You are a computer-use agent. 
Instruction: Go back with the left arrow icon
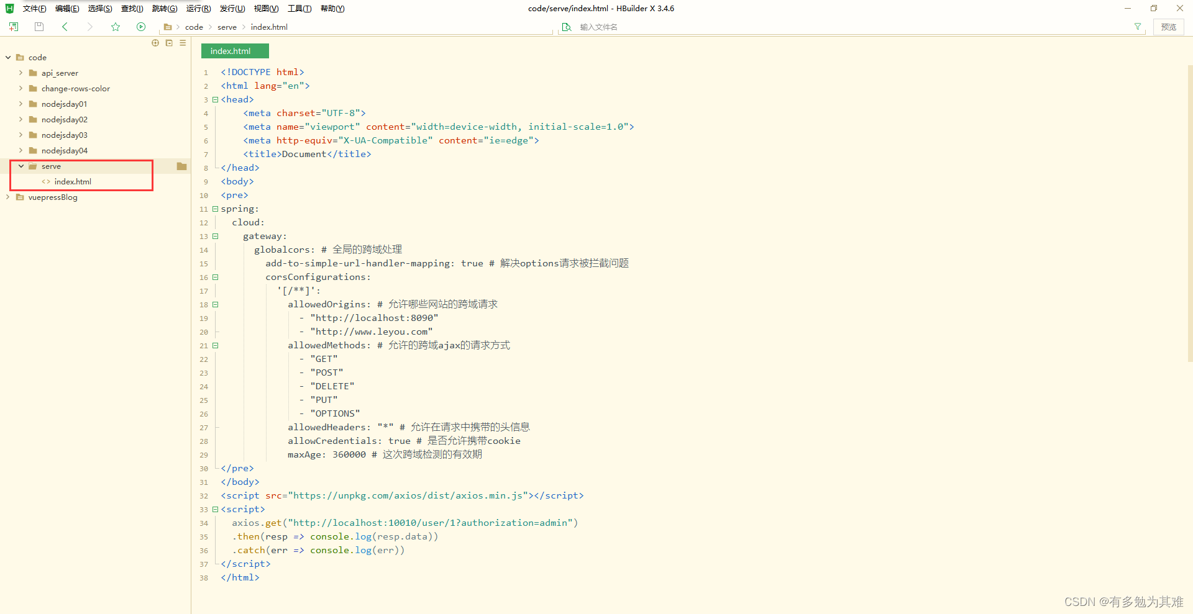(65, 27)
